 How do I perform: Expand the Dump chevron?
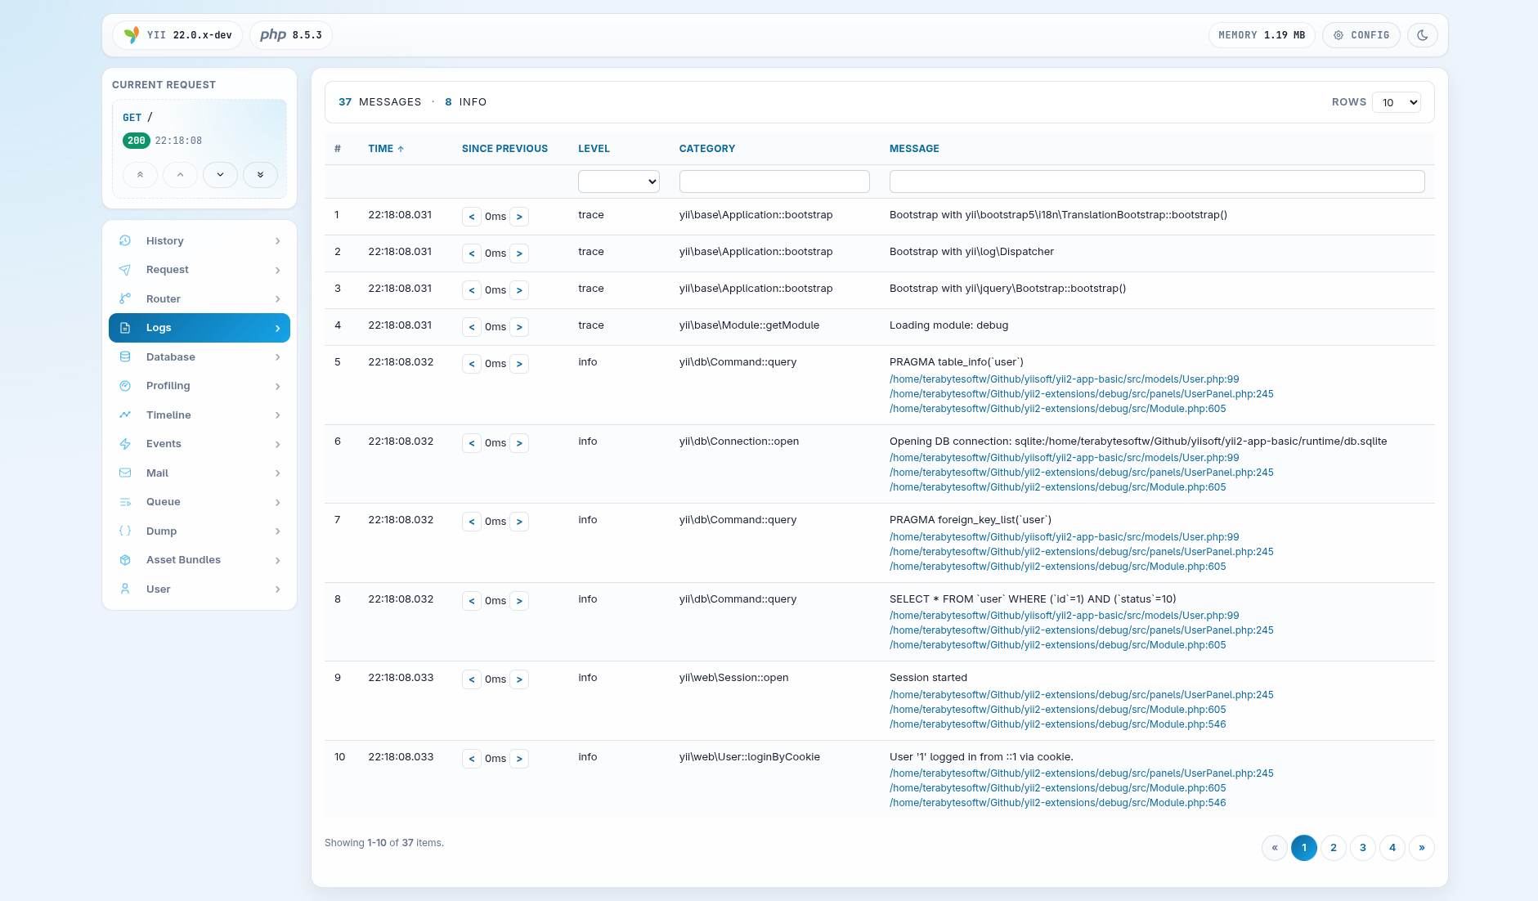coord(278,531)
